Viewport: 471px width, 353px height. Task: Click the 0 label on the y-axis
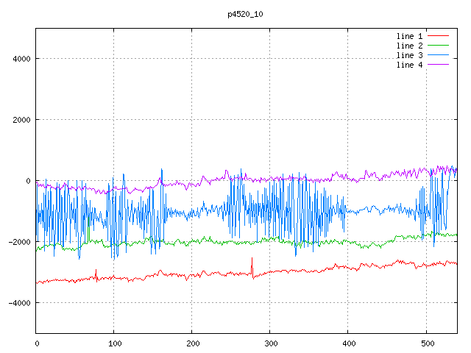[28, 181]
